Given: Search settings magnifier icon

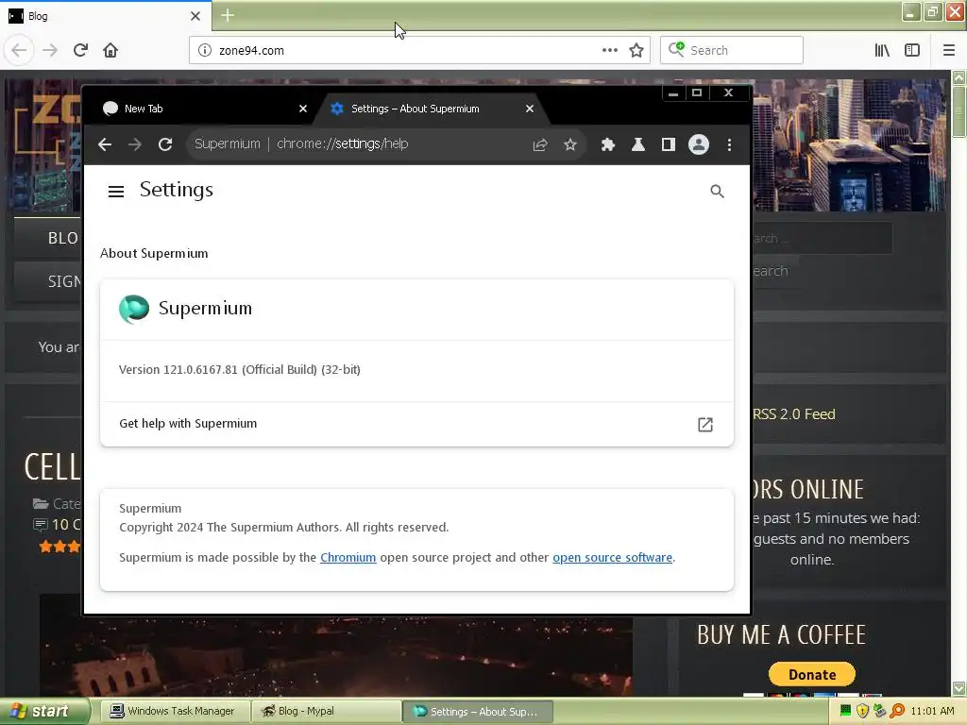Looking at the screenshot, I should pos(717,191).
